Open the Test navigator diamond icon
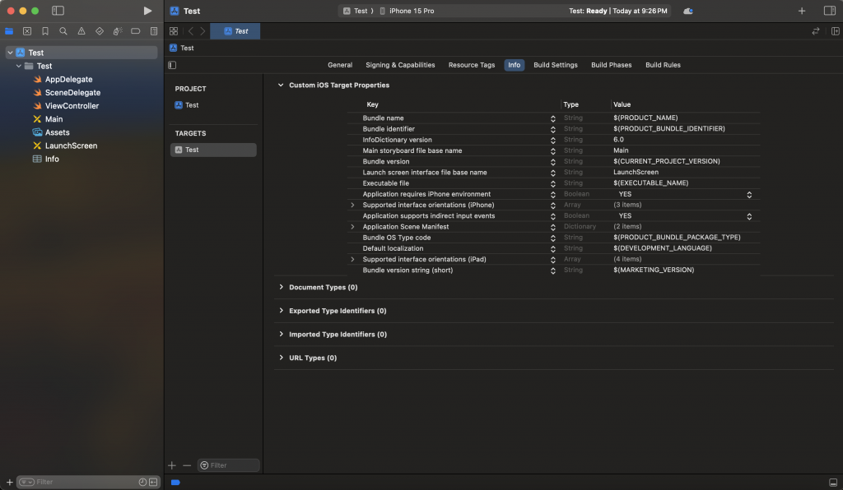The width and height of the screenshot is (843, 490). point(100,31)
